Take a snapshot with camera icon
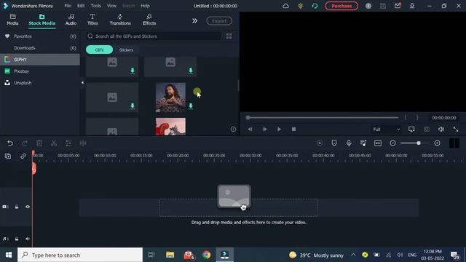The height and width of the screenshot is (262, 466). click(427, 130)
